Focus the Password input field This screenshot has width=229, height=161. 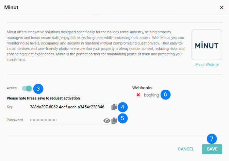point(65,120)
